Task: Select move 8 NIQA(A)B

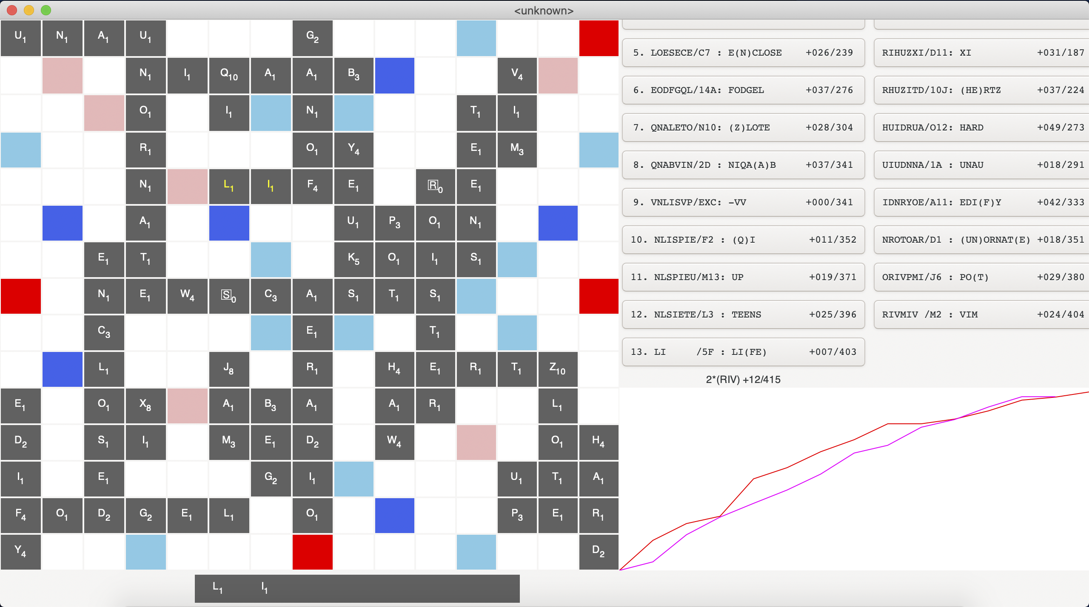Action: tap(743, 165)
